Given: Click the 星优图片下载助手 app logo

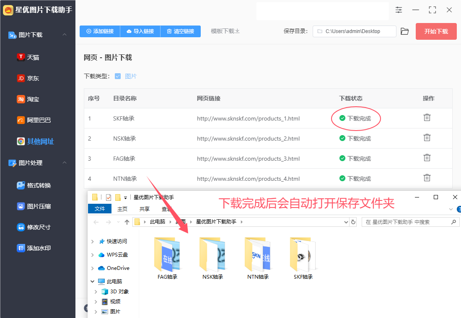Looking at the screenshot, I should coord(8,10).
